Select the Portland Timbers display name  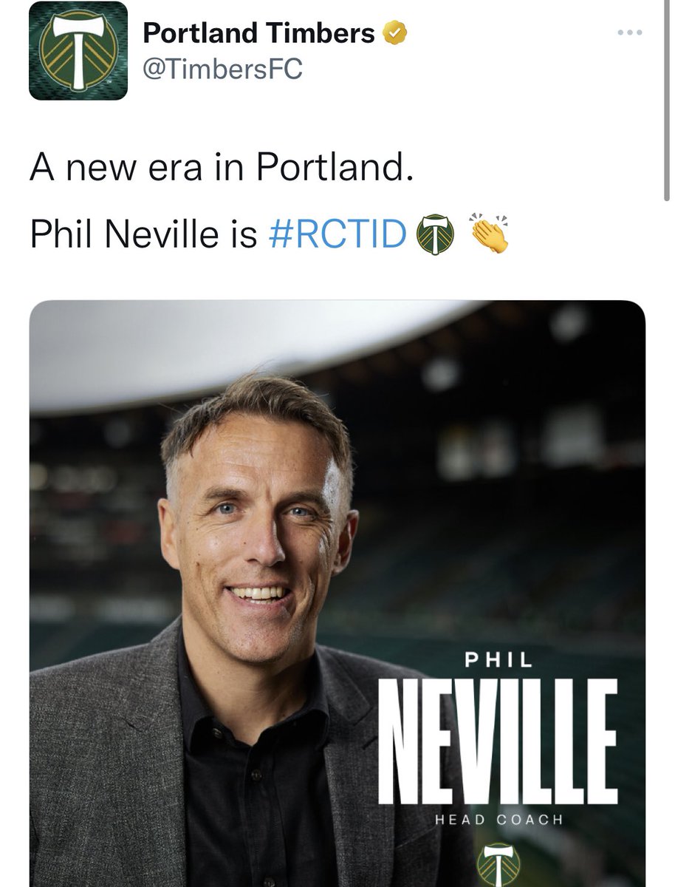coord(258,33)
